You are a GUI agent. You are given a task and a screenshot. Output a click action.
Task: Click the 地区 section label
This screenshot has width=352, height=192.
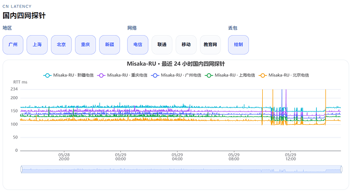pos(7,28)
